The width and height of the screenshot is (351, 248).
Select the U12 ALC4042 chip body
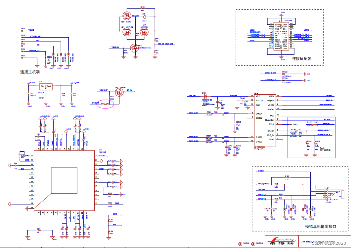64,180
